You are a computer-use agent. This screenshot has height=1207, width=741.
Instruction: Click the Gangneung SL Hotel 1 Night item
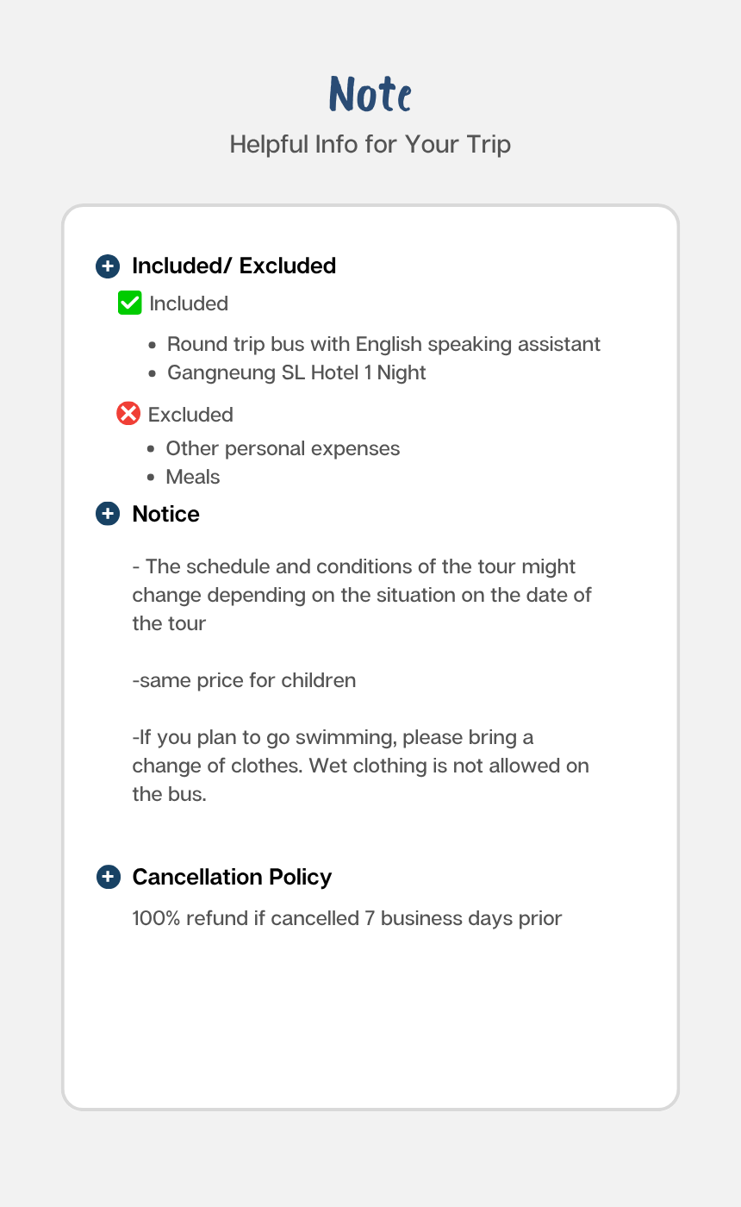pos(296,373)
